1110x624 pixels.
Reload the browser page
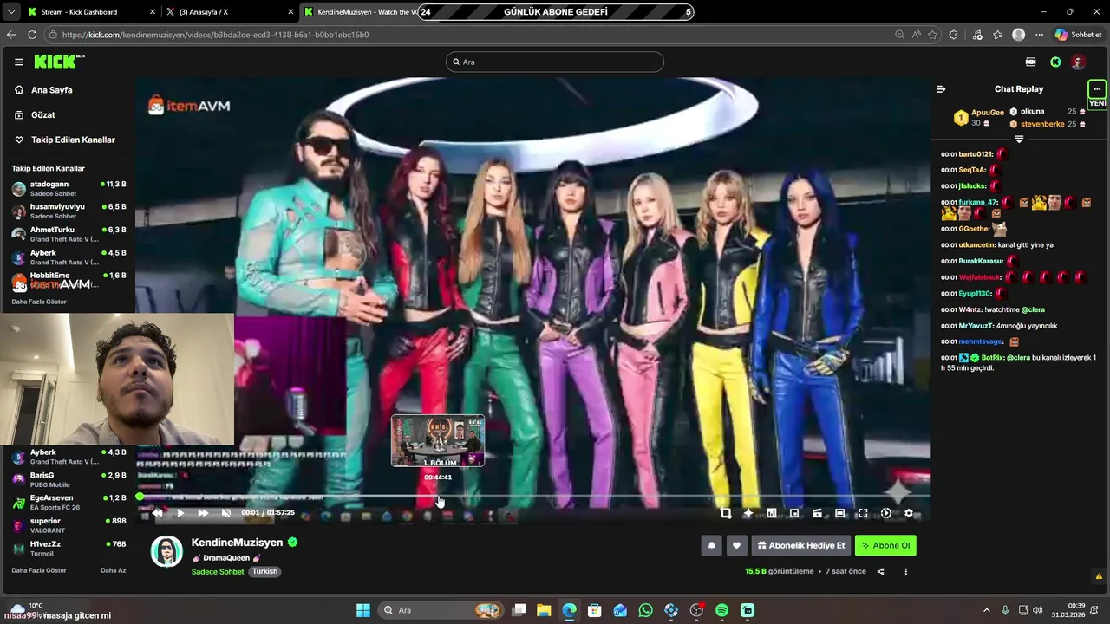point(32,35)
